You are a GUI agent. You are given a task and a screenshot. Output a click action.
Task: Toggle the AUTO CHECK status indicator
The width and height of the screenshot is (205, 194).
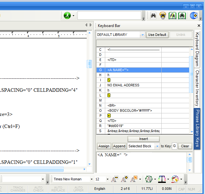click(38, 189)
